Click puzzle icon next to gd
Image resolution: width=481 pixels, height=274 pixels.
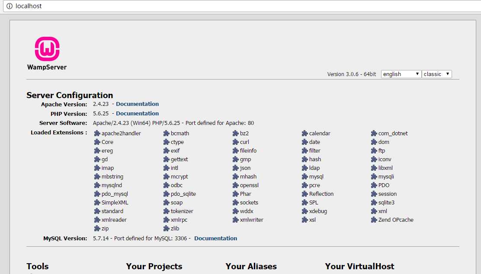coord(97,159)
